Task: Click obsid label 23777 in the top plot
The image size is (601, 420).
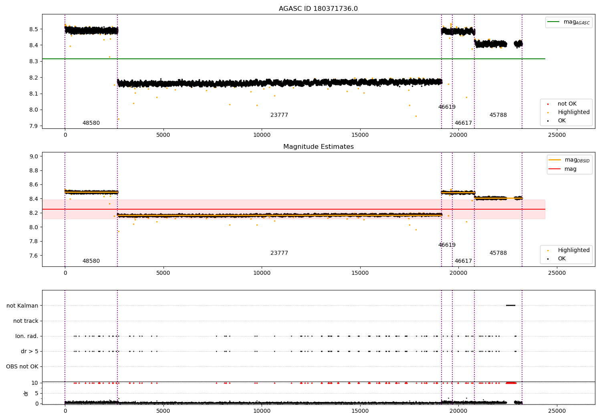Action: tap(279, 115)
